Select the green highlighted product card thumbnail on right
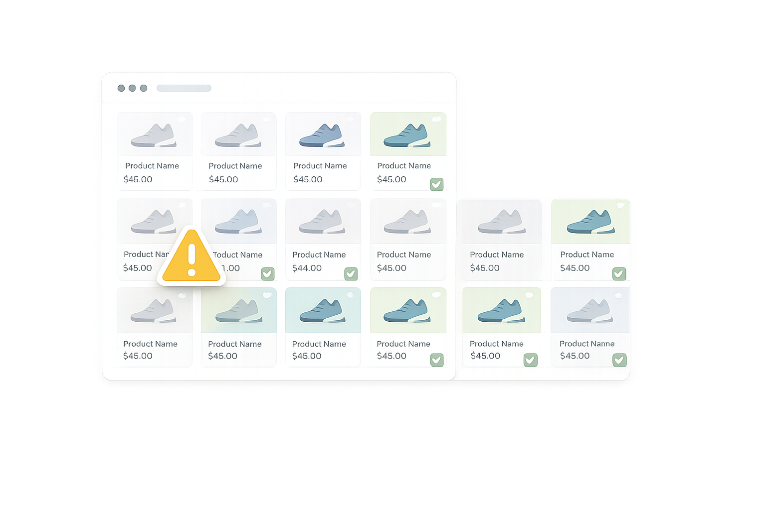 click(x=590, y=221)
